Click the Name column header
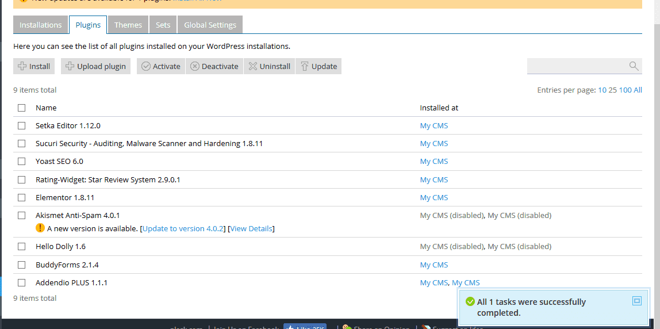660x329 pixels. pos(46,108)
